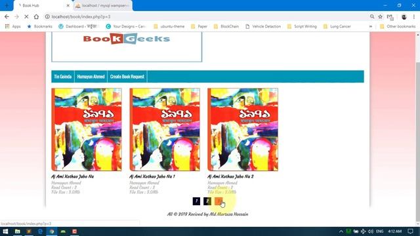Image resolution: width=420 pixels, height=236 pixels.
Task: Open the Tin Goinda menu item
Action: (63, 77)
